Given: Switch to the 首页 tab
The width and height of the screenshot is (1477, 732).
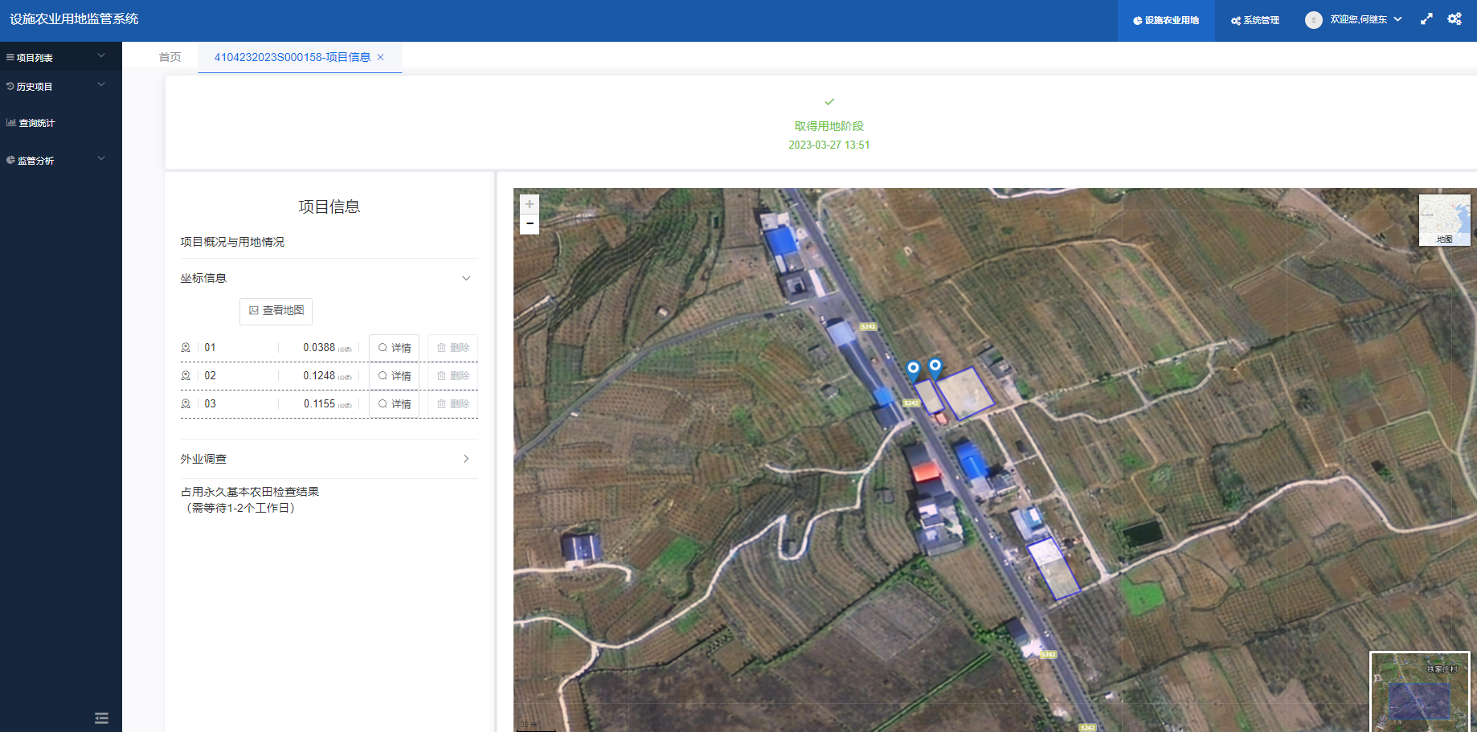Looking at the screenshot, I should point(170,57).
